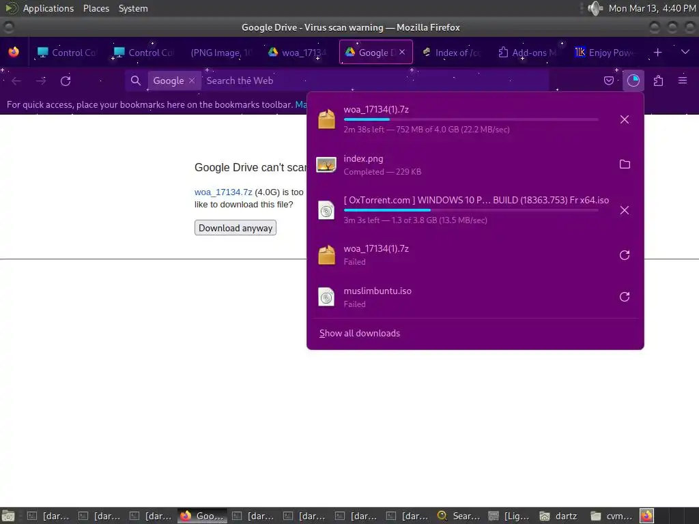Open the System menu
Screen dimensions: 699x524
click(133, 8)
